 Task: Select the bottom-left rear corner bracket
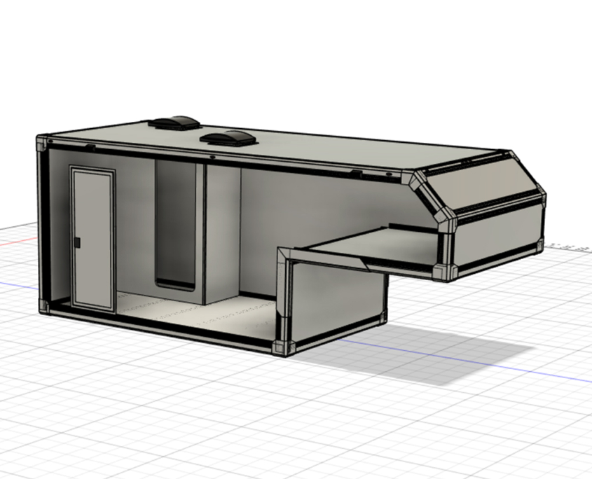[x=45, y=307]
